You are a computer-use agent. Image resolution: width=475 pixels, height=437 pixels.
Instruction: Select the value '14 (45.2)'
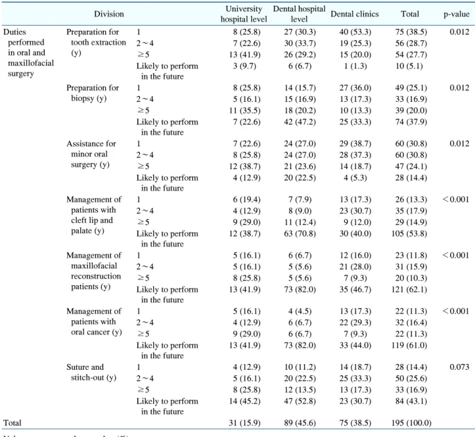point(244,401)
